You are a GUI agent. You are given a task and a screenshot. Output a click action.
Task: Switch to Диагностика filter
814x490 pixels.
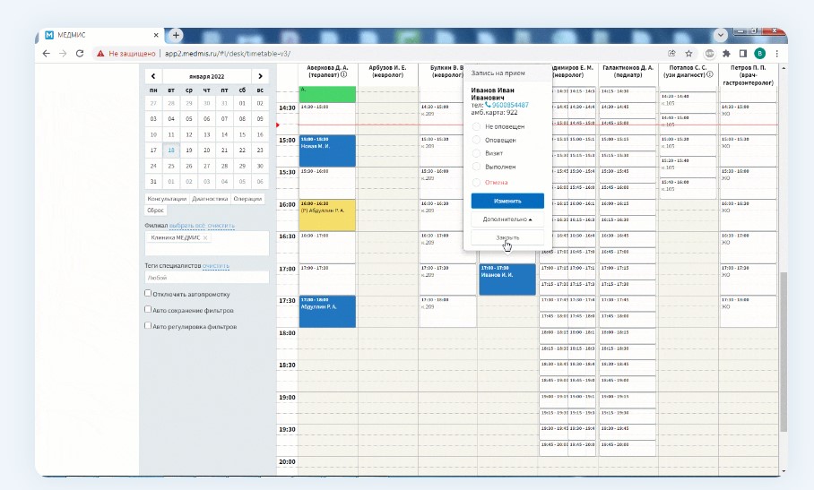point(210,199)
